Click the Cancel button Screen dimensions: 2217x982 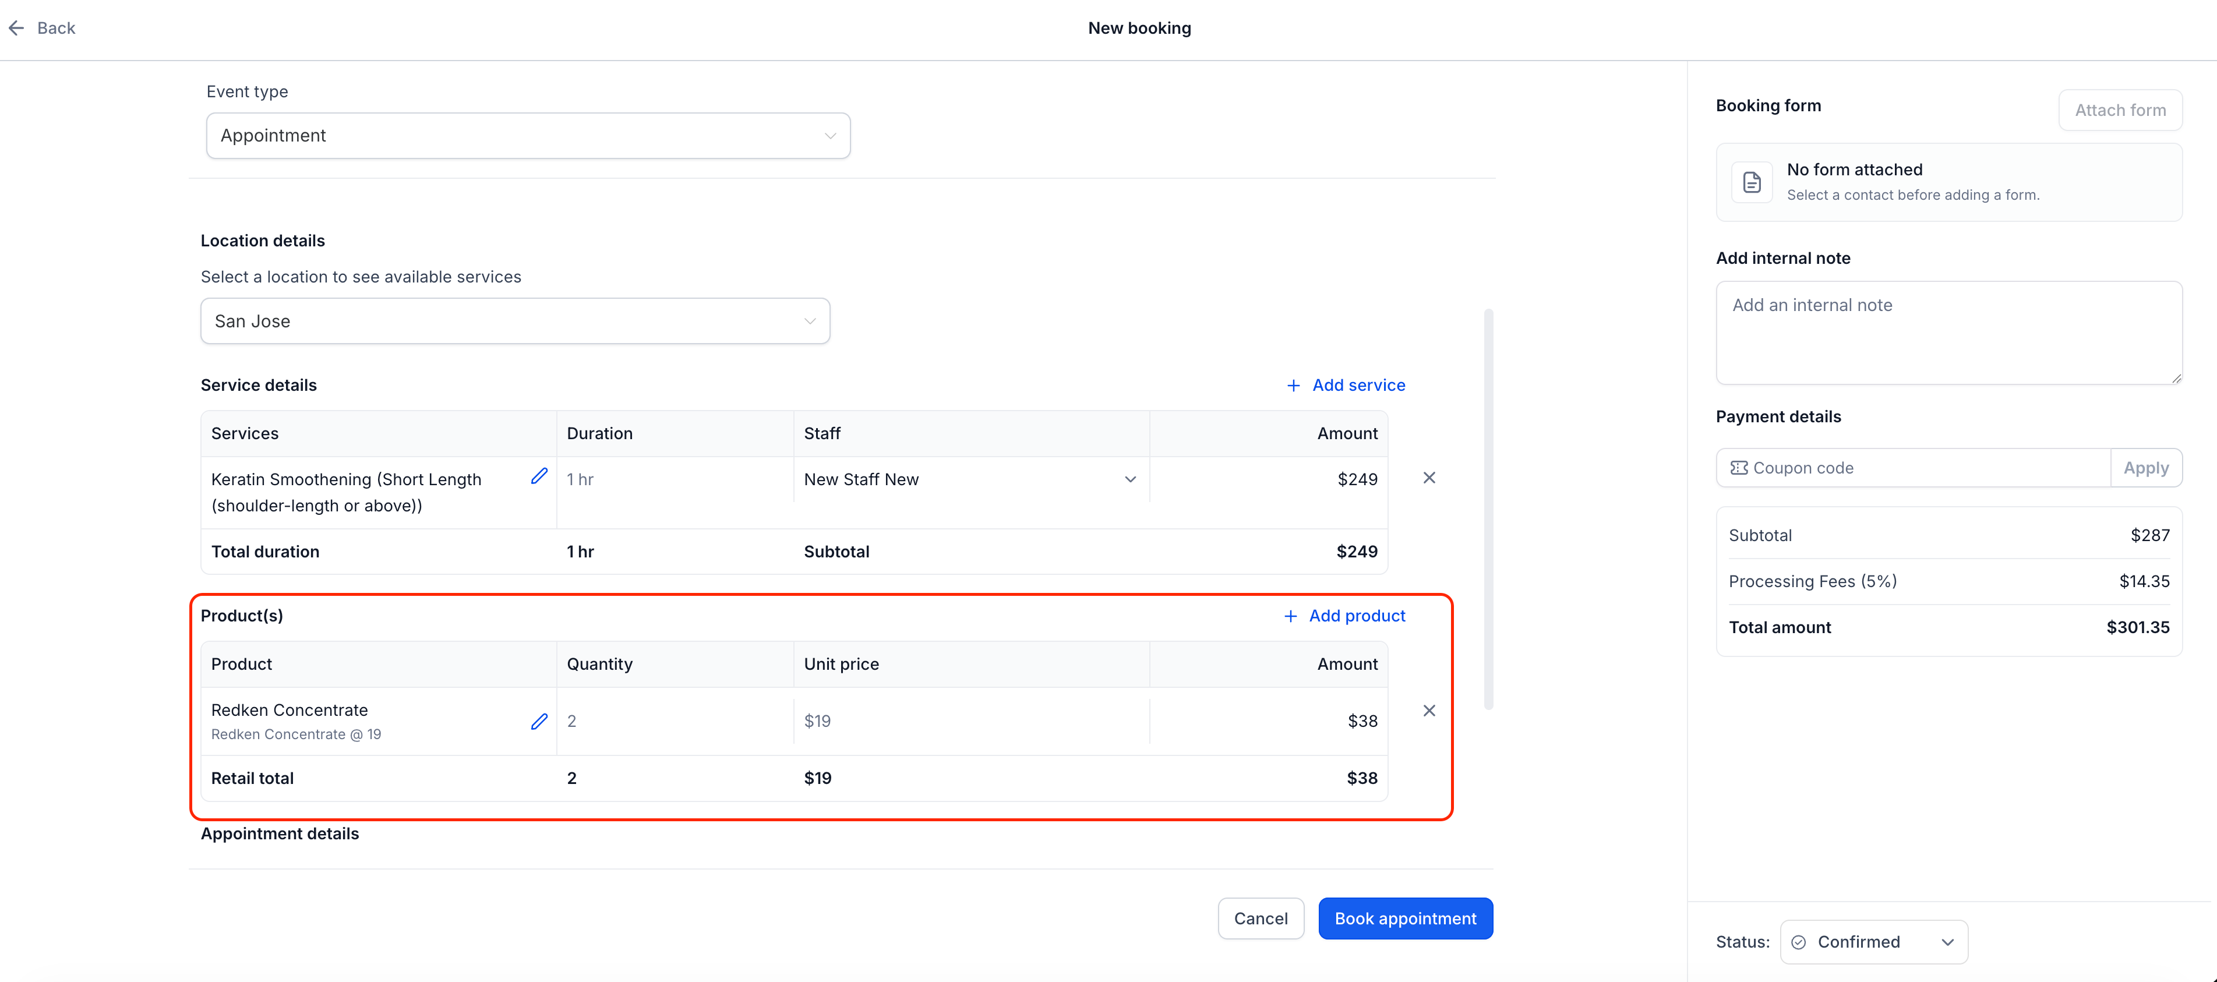pos(1260,919)
